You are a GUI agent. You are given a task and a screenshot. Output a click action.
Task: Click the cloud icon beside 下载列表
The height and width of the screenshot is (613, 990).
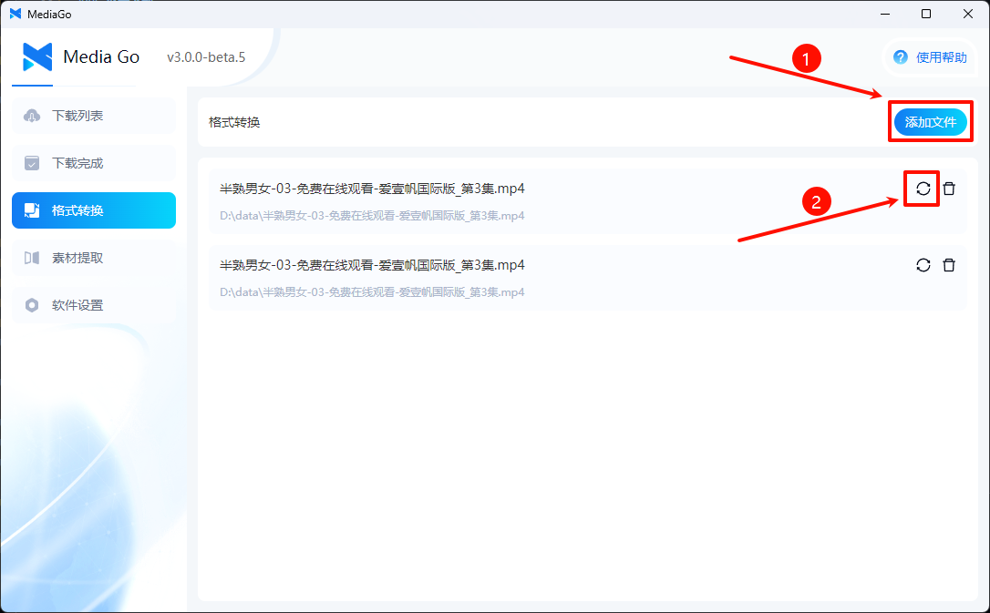[x=32, y=116]
